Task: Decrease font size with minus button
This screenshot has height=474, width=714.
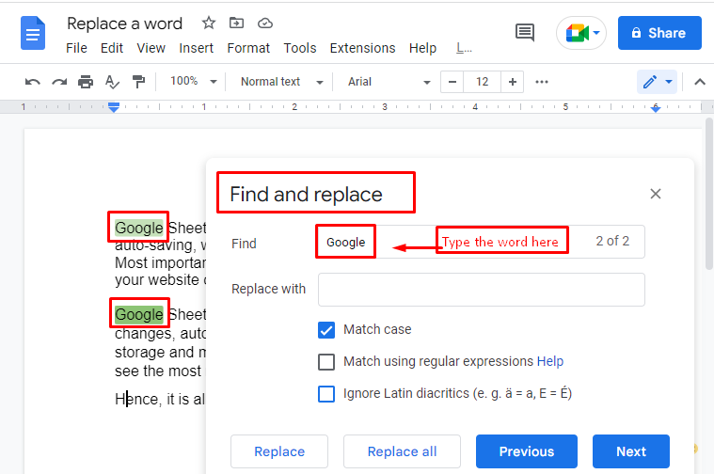Action: tap(452, 82)
